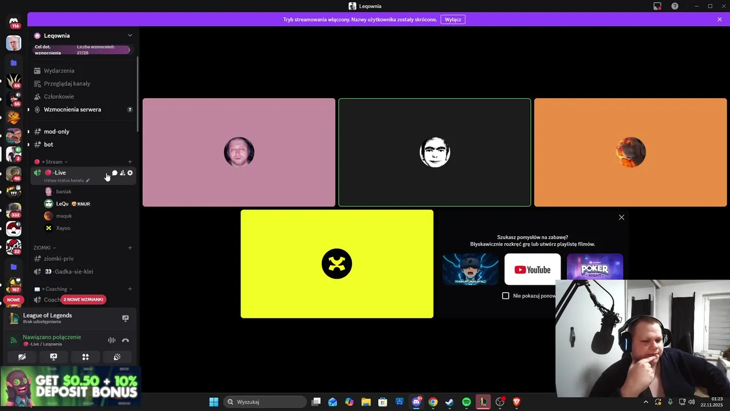The height and width of the screenshot is (411, 730).
Task: Show hidden system tray icons chevron
Action: (x=646, y=402)
